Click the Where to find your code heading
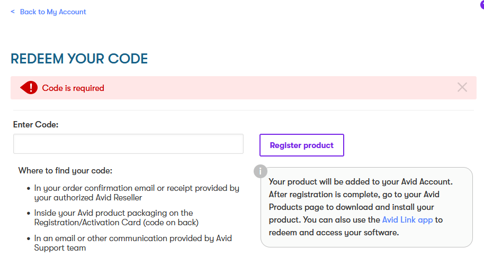484x276 pixels. tap(65, 171)
